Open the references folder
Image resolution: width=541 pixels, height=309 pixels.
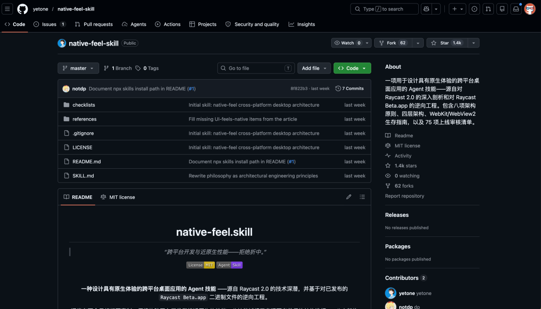85,119
